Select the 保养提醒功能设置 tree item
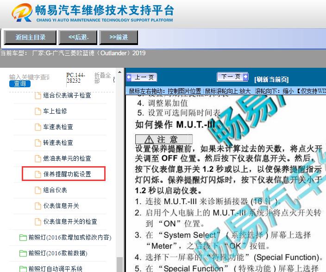Image resolution: width=326 pixels, height=272 pixels. pyautogui.click(x=67, y=174)
